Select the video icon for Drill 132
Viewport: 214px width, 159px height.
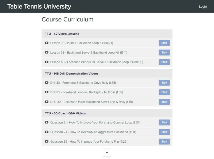tap(47, 102)
